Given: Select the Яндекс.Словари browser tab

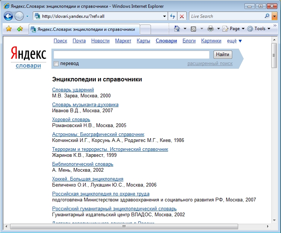Looking at the screenshot, I should click(84, 29).
